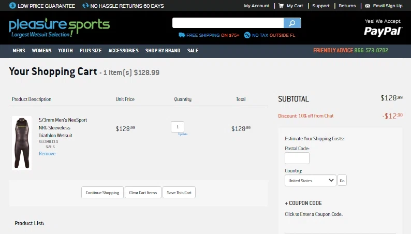Viewport: 411px width, 234px height.
Task: Click the Clear Cart Items button
Action: click(143, 193)
